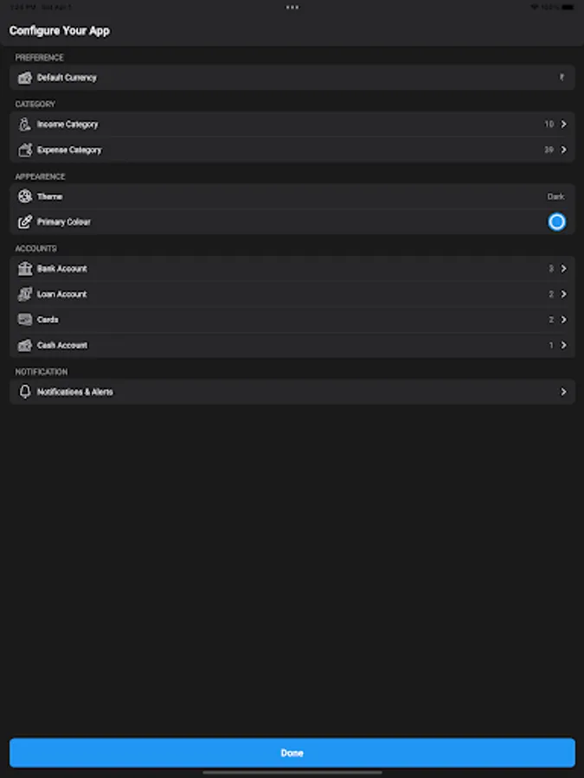The height and width of the screenshot is (778, 584).
Task: Open Notifications & Alerts chevron
Action: point(563,392)
